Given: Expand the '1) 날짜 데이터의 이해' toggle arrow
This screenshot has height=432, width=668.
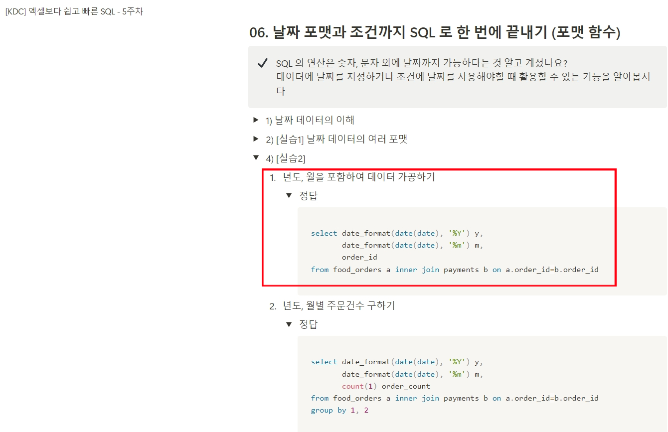Looking at the screenshot, I should (256, 120).
